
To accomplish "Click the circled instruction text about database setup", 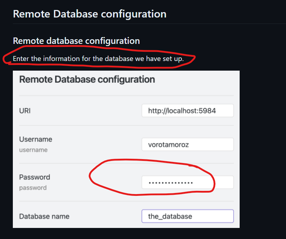I will [98, 58].
